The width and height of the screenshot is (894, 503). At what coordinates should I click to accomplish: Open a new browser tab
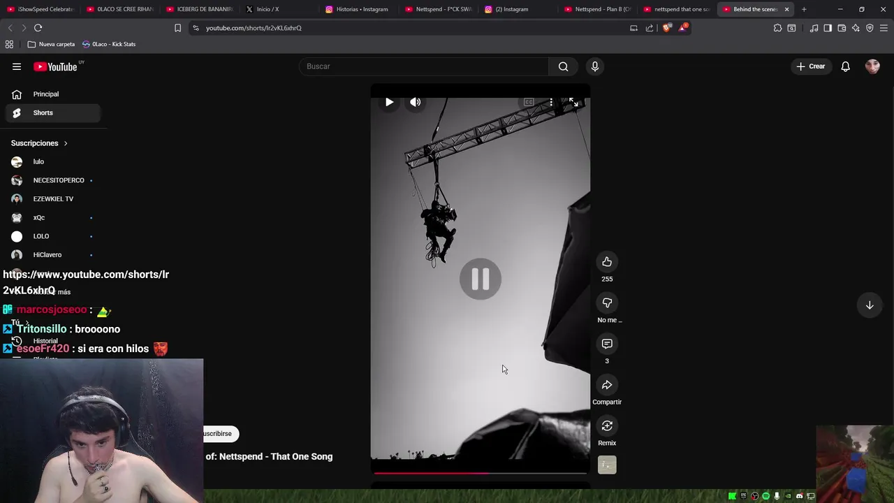click(x=804, y=9)
